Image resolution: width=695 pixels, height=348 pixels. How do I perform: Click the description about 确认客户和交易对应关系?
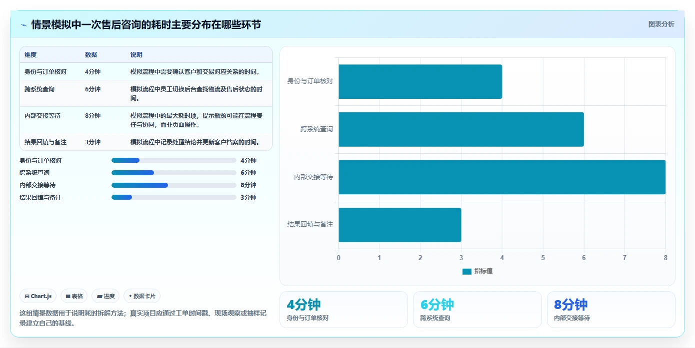(195, 72)
